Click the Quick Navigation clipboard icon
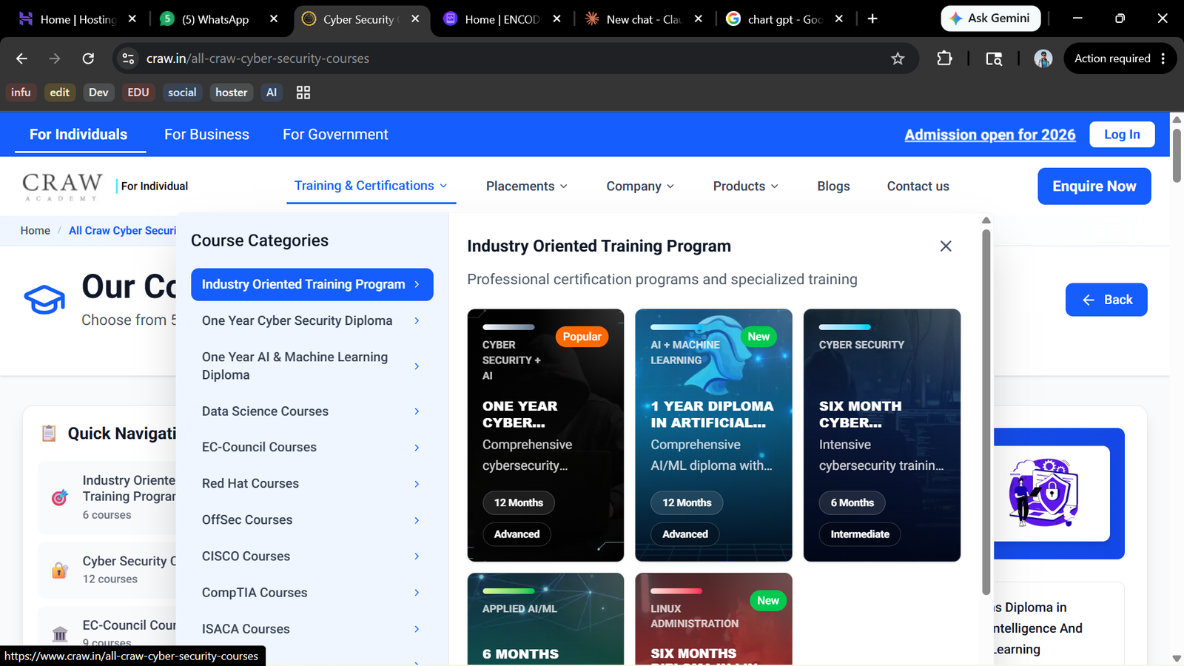1184x666 pixels. click(x=49, y=433)
